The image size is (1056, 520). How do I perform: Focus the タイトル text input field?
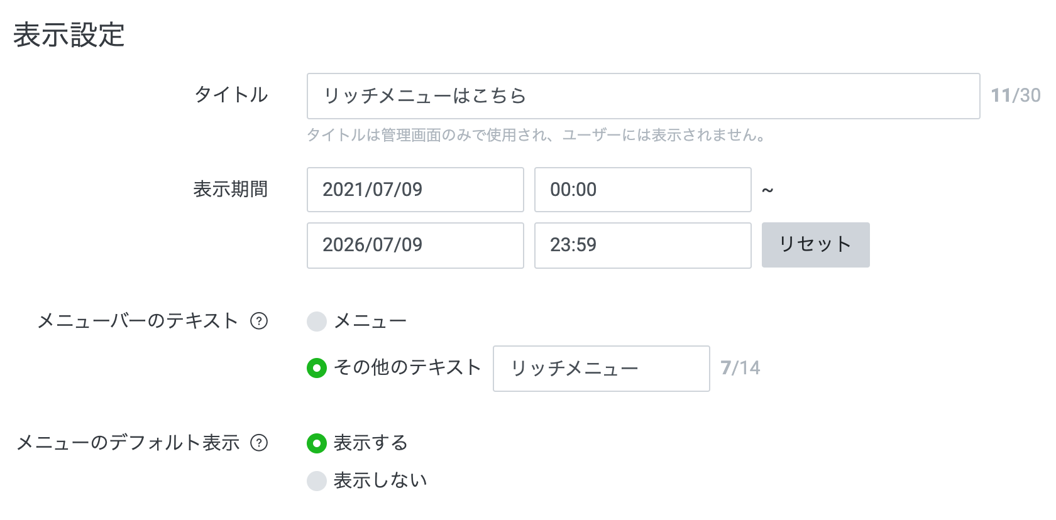pyautogui.click(x=642, y=96)
